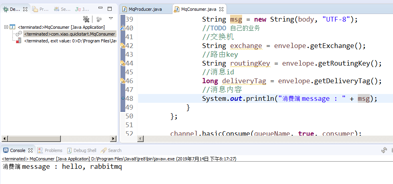Click the 'routingKey' variable on line 44
This screenshot has width=393, height=184.
250,64
